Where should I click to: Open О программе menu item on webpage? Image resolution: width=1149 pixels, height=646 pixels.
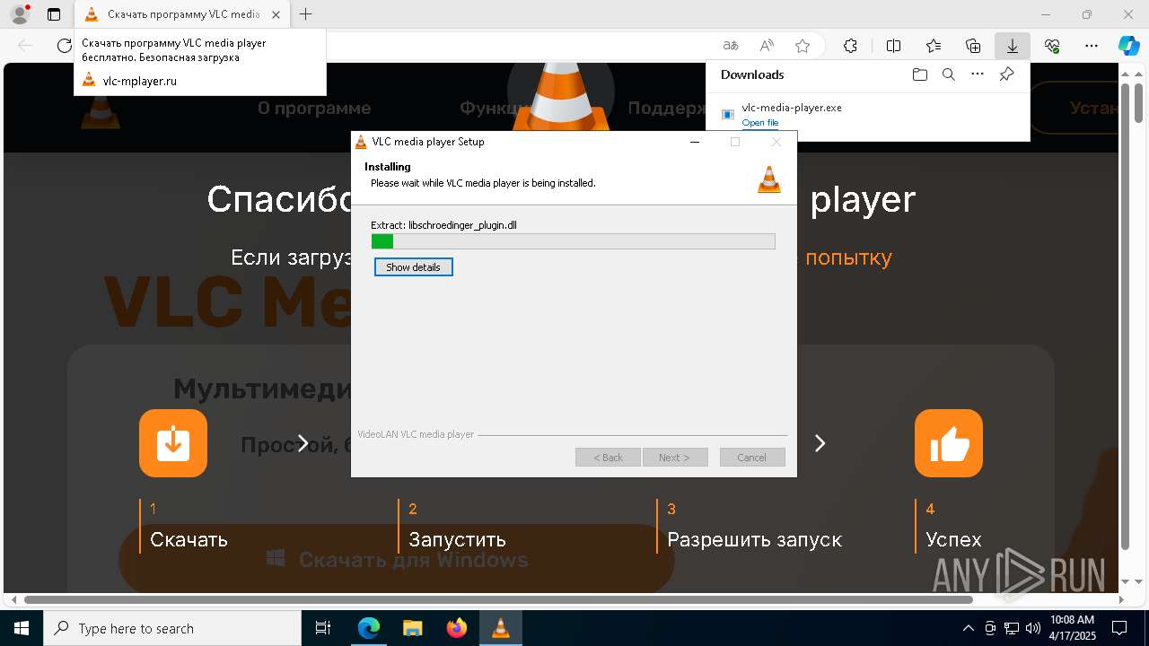pos(314,109)
